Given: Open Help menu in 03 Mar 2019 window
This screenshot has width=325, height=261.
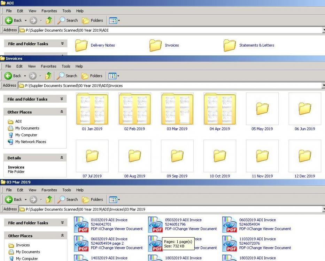Looking at the screenshot, I should (x=80, y=190).
